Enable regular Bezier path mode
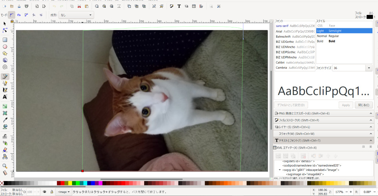Image resolution: width=378 pixels, height=196 pixels. click(x=11, y=15)
